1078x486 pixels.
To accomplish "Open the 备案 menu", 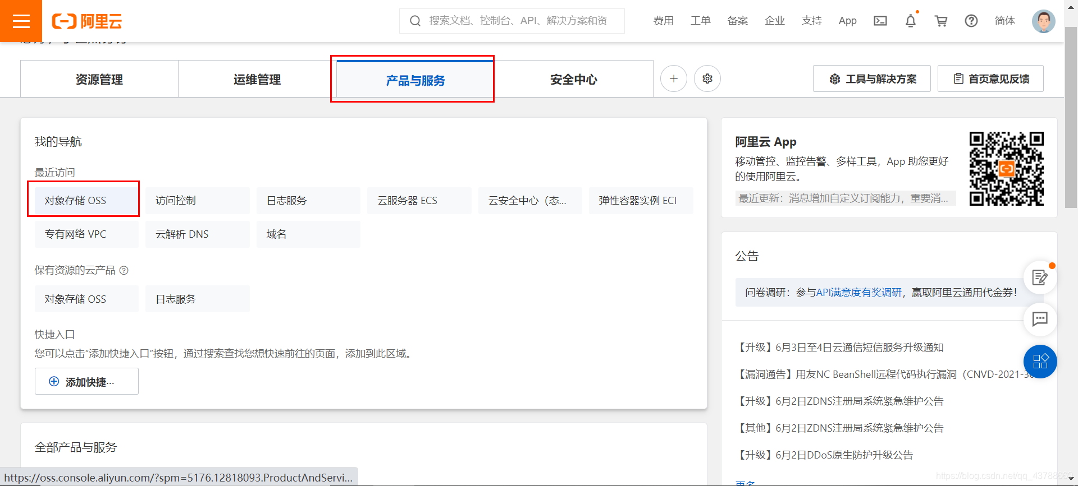I will tap(737, 21).
